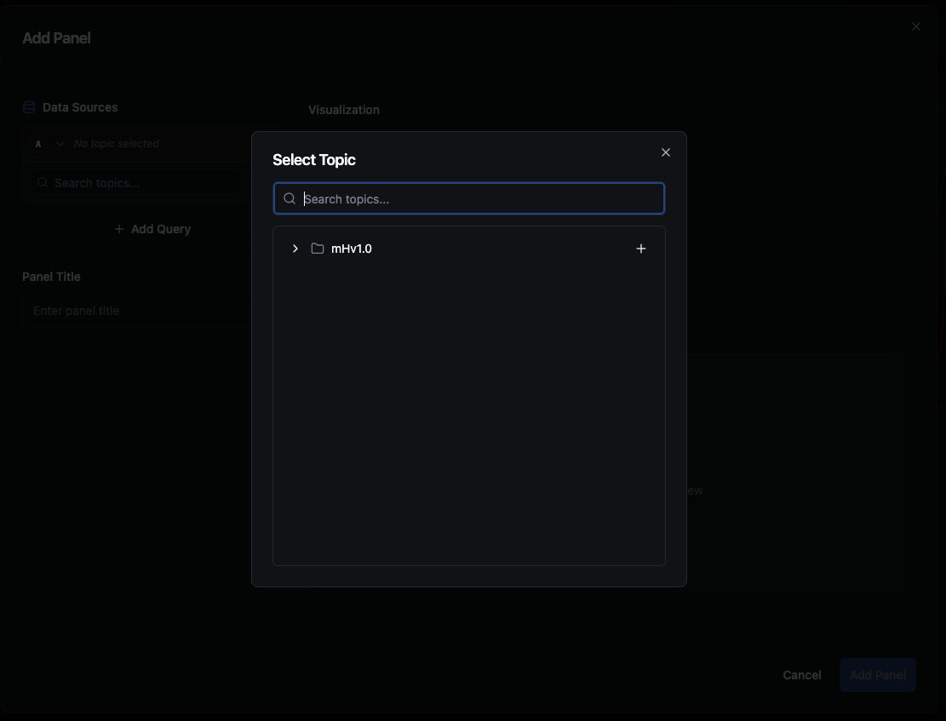Click the plus icon beside Add Query
Viewport: 946px width, 721px height.
point(120,229)
